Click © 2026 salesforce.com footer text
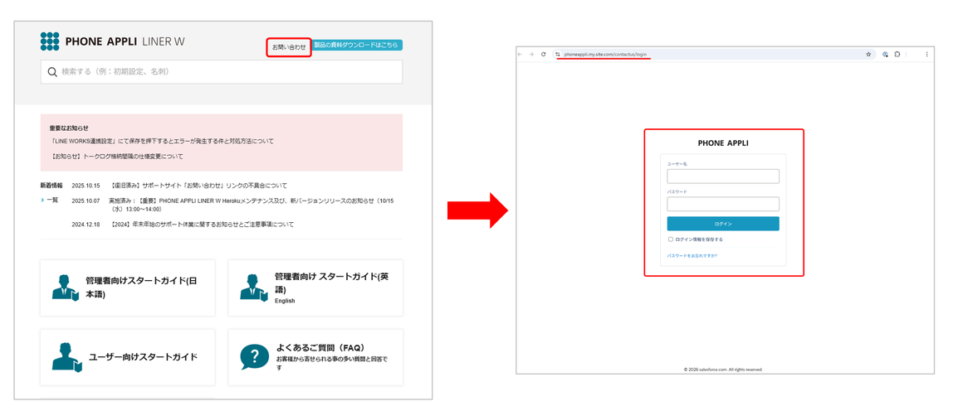The width and height of the screenshot is (953, 411). tap(723, 369)
